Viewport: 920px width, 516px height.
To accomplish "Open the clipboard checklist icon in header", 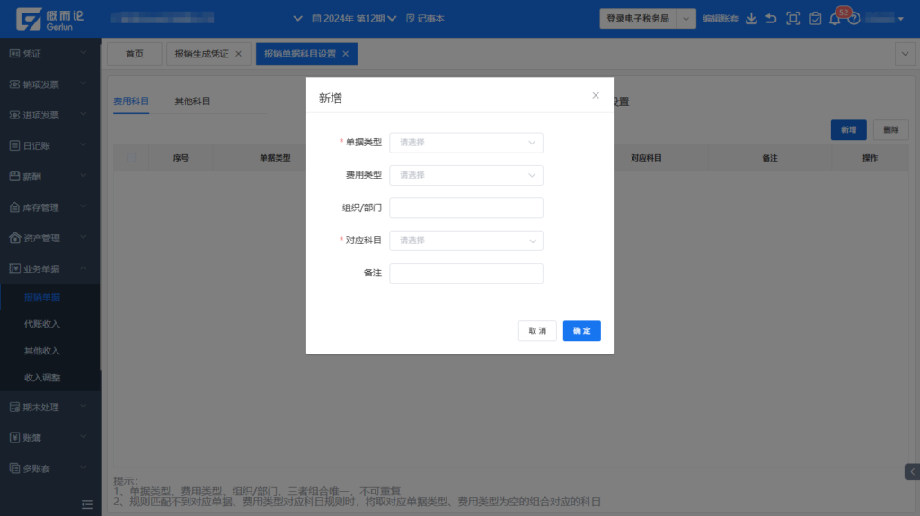I will [x=815, y=19].
